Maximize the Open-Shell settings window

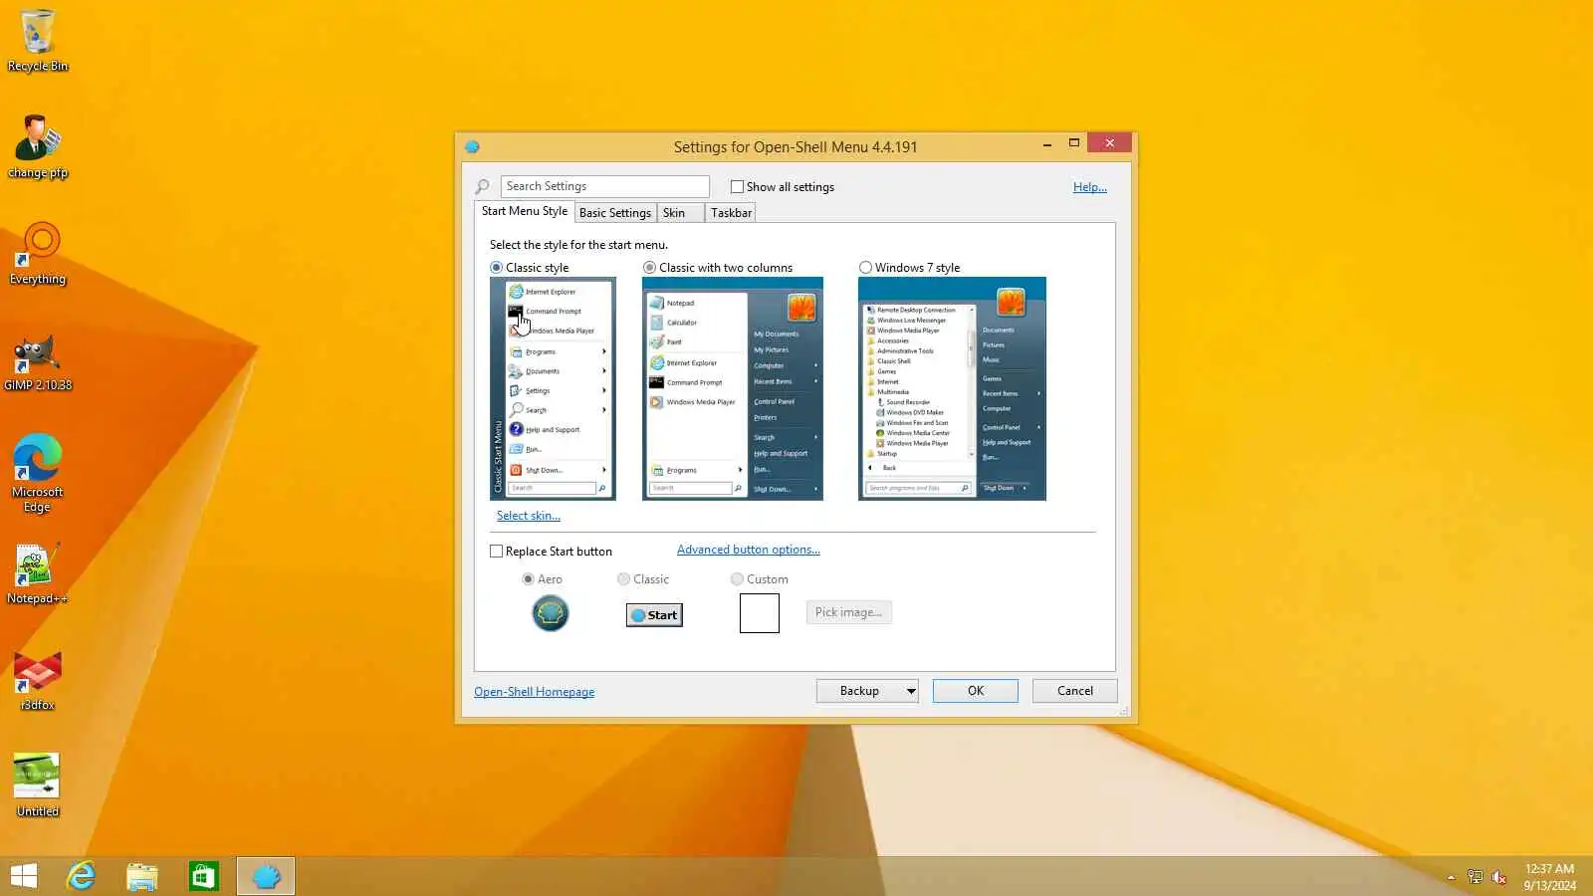point(1074,143)
